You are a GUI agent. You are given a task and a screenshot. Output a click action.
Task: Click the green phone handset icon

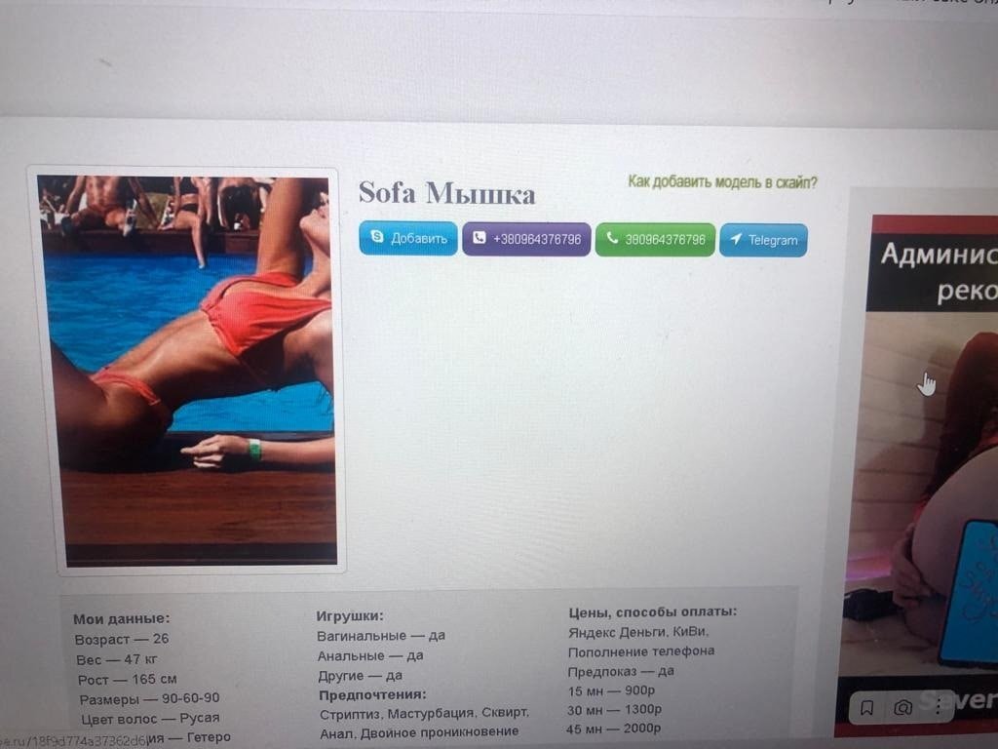(x=612, y=238)
